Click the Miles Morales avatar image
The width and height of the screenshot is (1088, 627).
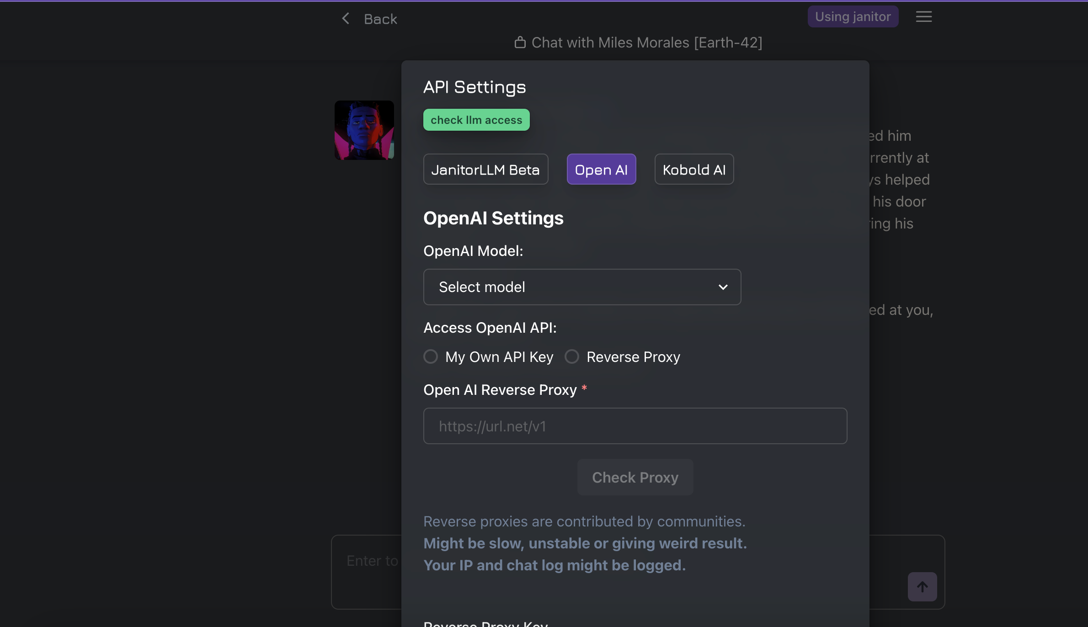click(x=364, y=130)
